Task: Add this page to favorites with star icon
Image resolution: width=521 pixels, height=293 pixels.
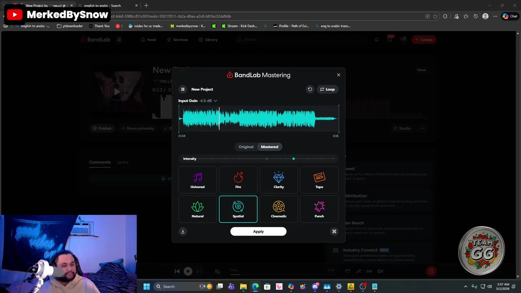Action: [x=435, y=16]
